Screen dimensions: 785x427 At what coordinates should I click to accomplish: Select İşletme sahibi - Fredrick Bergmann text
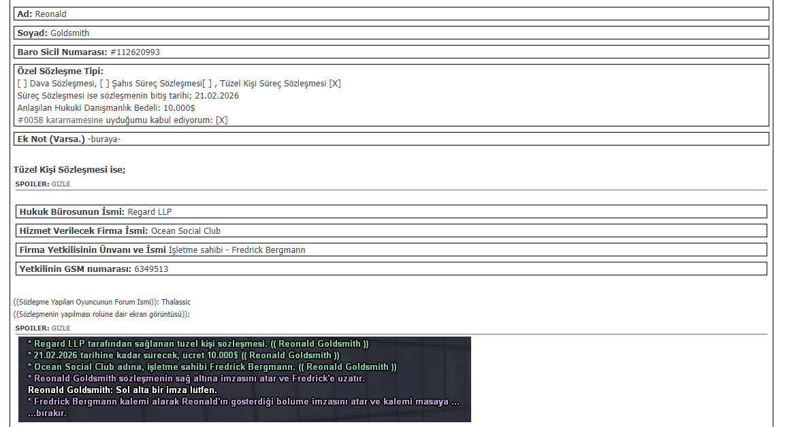click(x=237, y=250)
